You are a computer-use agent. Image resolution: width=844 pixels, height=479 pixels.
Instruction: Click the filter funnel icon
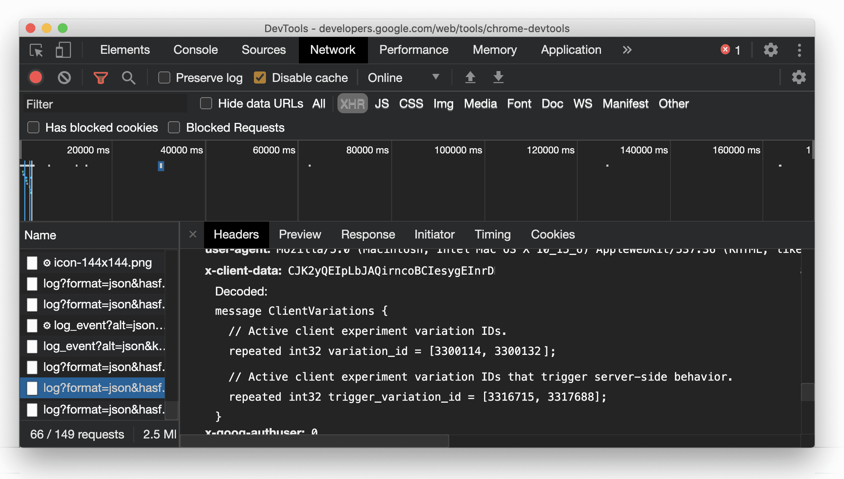[102, 78]
